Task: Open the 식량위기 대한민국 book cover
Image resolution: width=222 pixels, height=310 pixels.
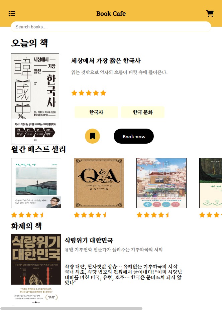Action: coord(36,270)
